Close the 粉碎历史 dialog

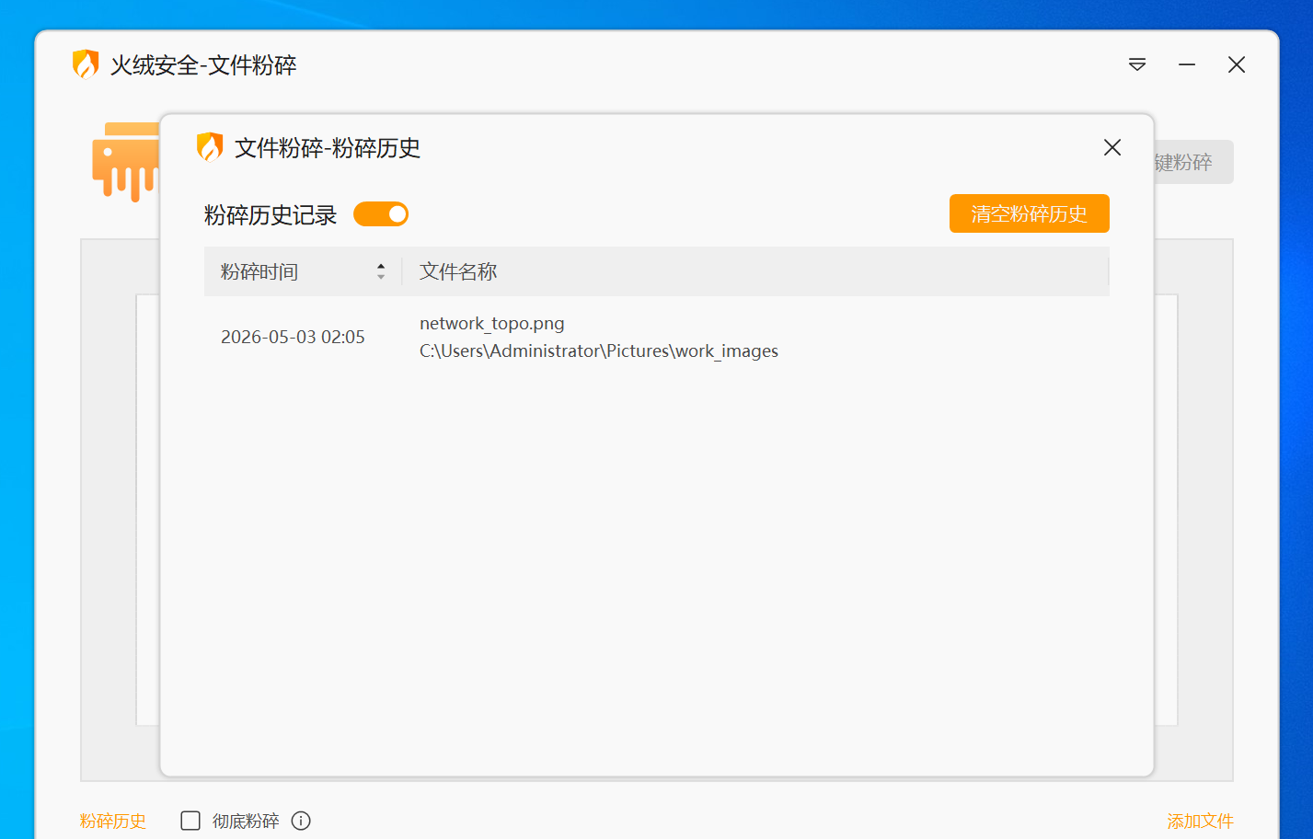click(1112, 147)
